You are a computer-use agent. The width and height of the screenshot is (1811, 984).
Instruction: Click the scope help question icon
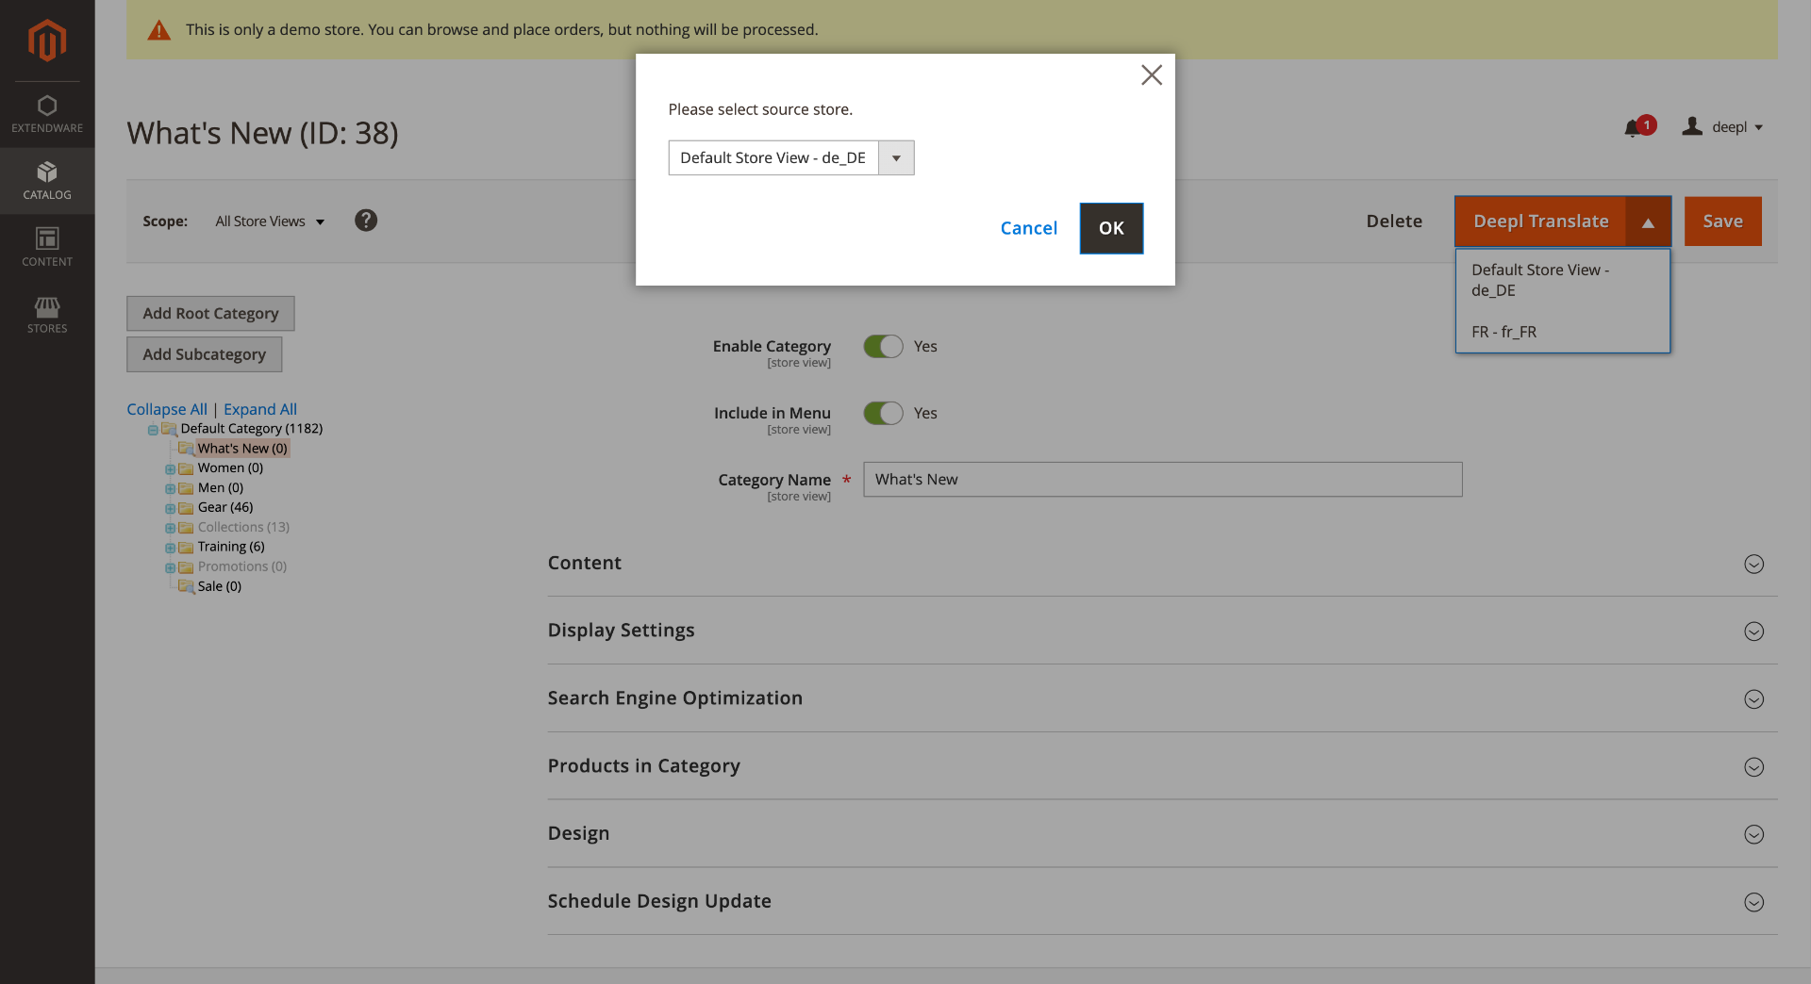point(366,221)
